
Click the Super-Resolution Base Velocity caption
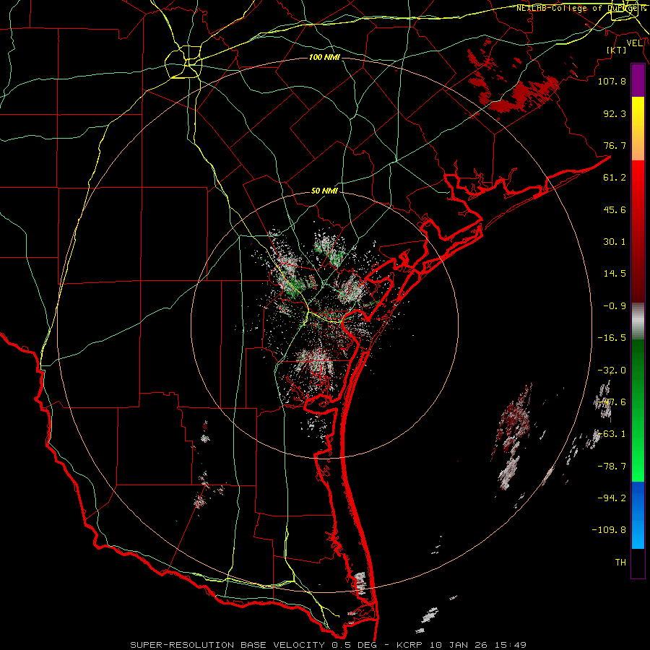coord(329,645)
